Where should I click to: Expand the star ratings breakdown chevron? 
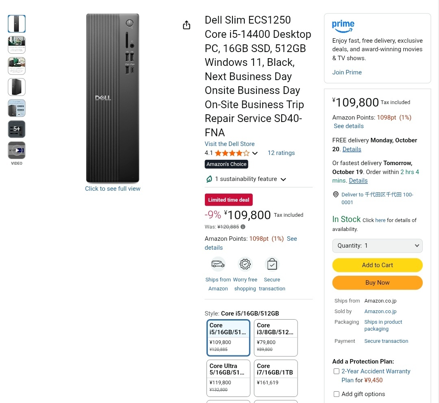pos(255,153)
